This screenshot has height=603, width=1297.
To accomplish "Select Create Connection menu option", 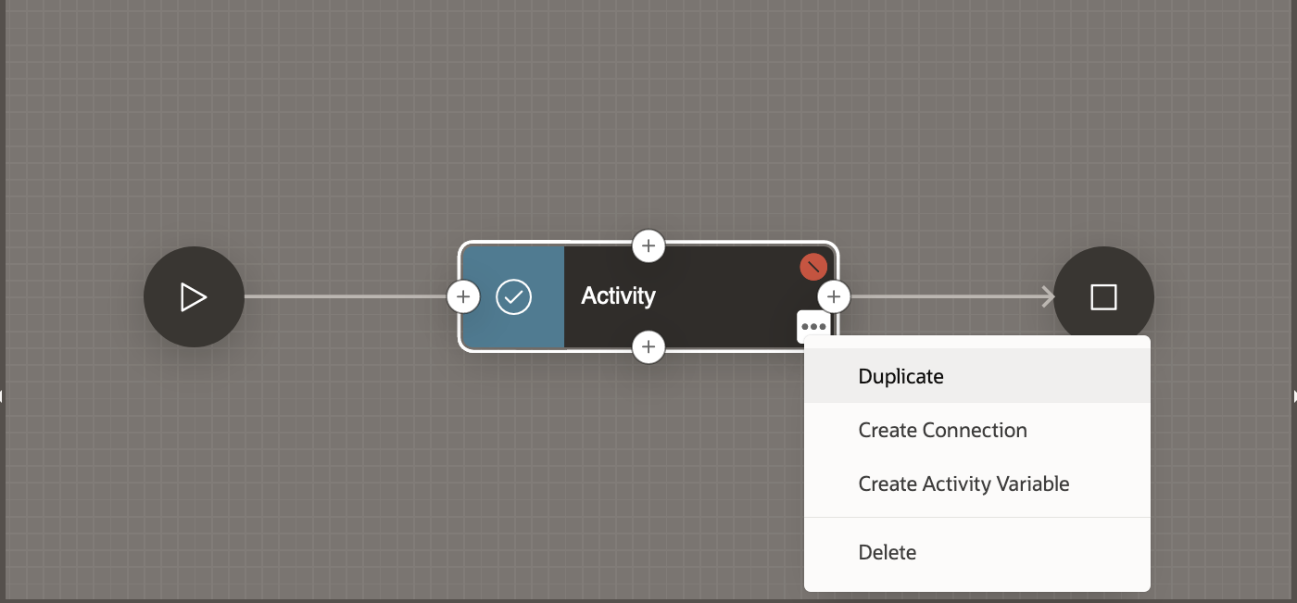I will click(x=942, y=430).
